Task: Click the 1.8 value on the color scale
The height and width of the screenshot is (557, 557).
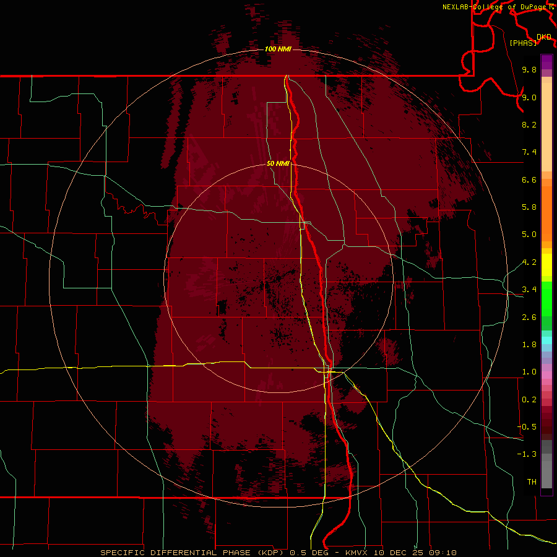Action: tap(529, 345)
